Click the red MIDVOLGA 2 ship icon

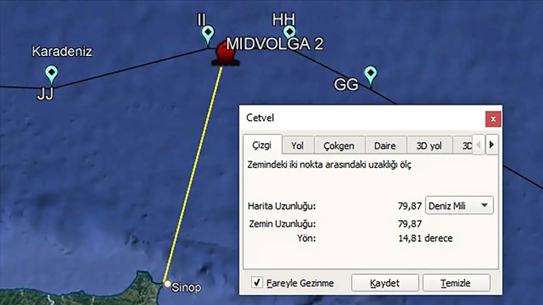(225, 54)
